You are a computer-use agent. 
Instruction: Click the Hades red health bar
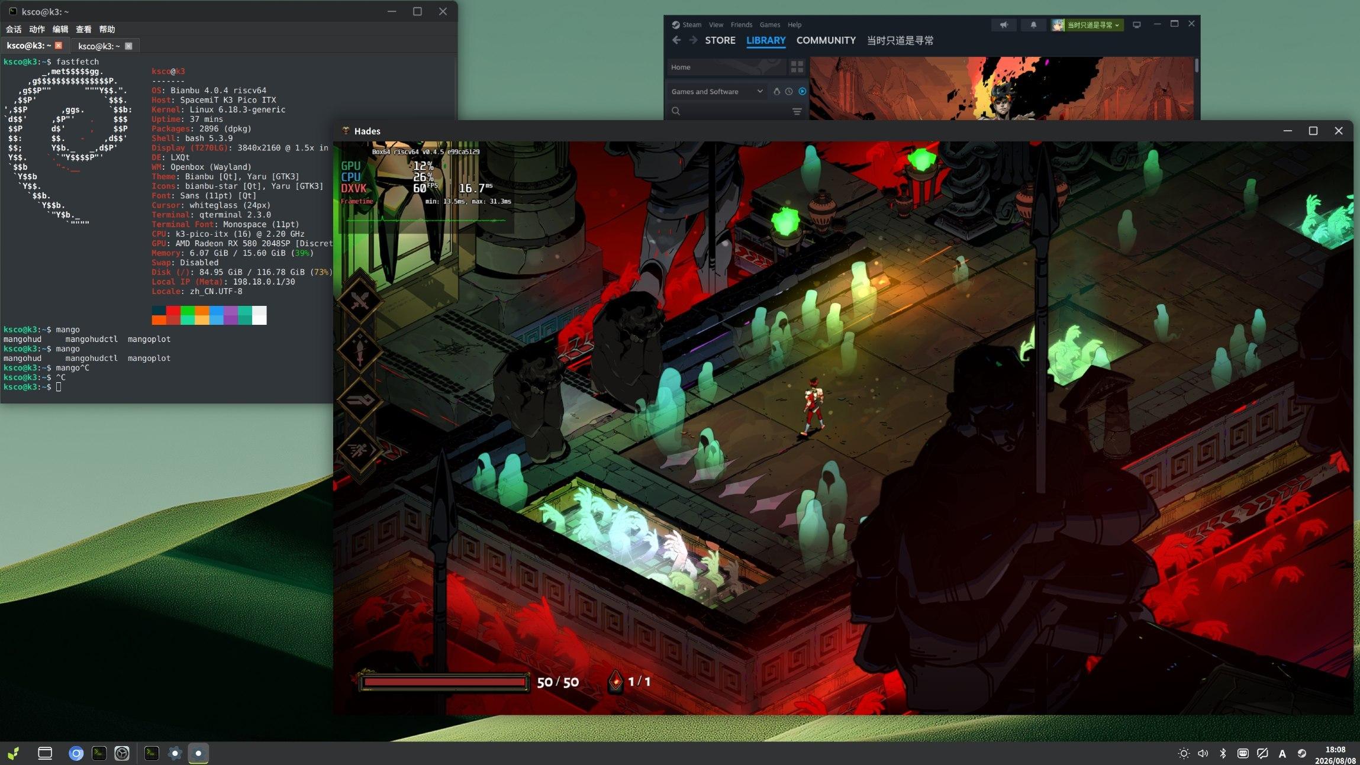[444, 682]
